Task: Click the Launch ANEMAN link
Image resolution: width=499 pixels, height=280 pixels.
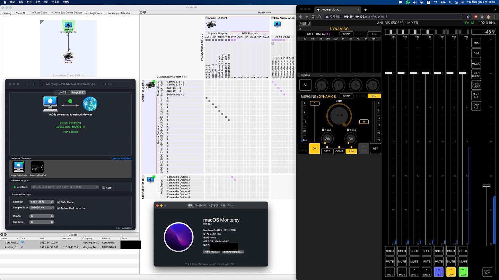Action: [121, 159]
